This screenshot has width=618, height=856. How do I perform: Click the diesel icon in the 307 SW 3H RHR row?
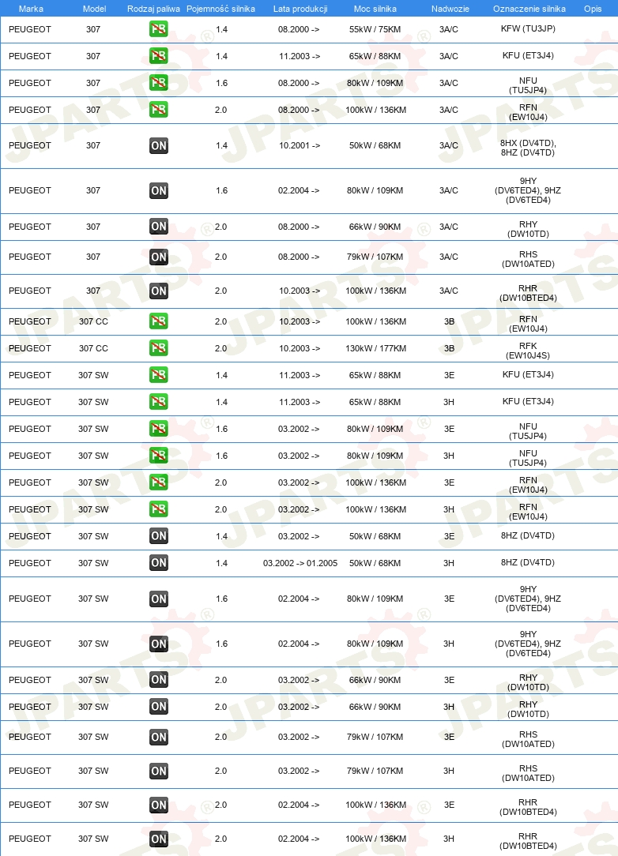pos(159,839)
